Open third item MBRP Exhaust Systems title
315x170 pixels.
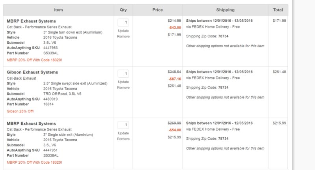(x=31, y=123)
